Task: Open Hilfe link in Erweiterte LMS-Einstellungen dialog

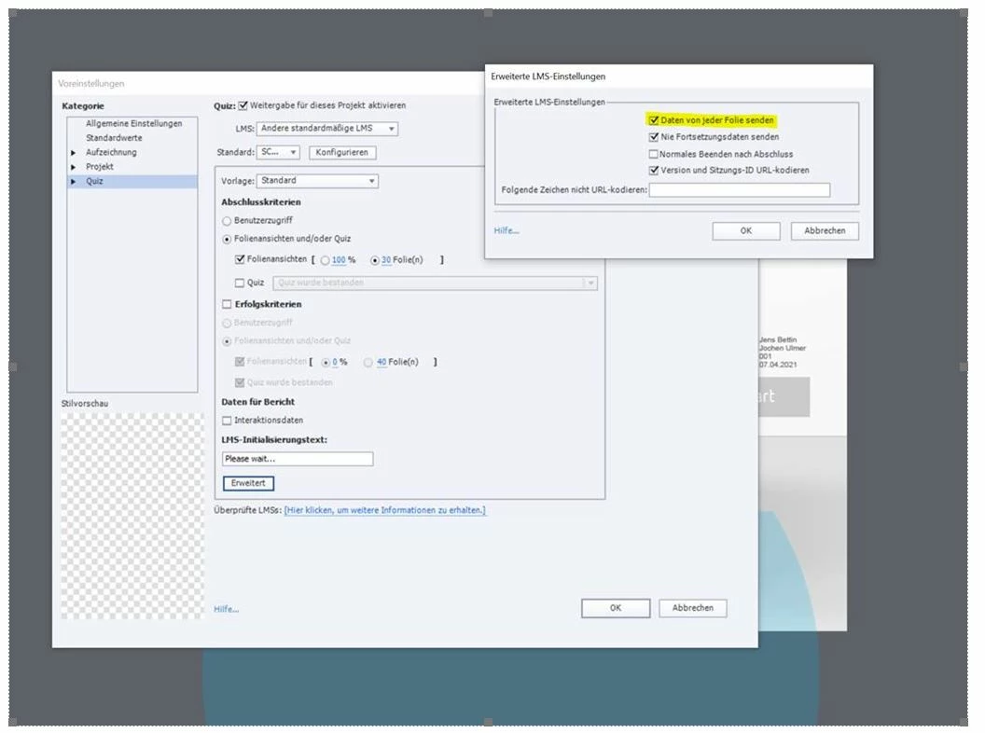Action: (x=506, y=231)
